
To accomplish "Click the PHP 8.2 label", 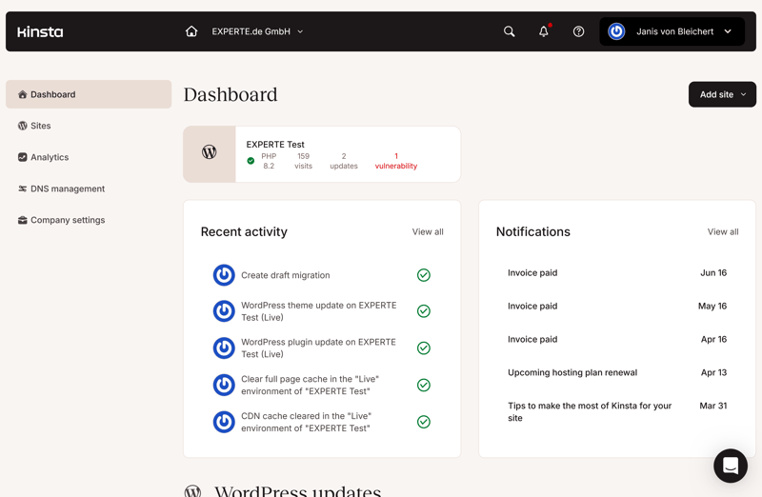I will click(x=269, y=161).
